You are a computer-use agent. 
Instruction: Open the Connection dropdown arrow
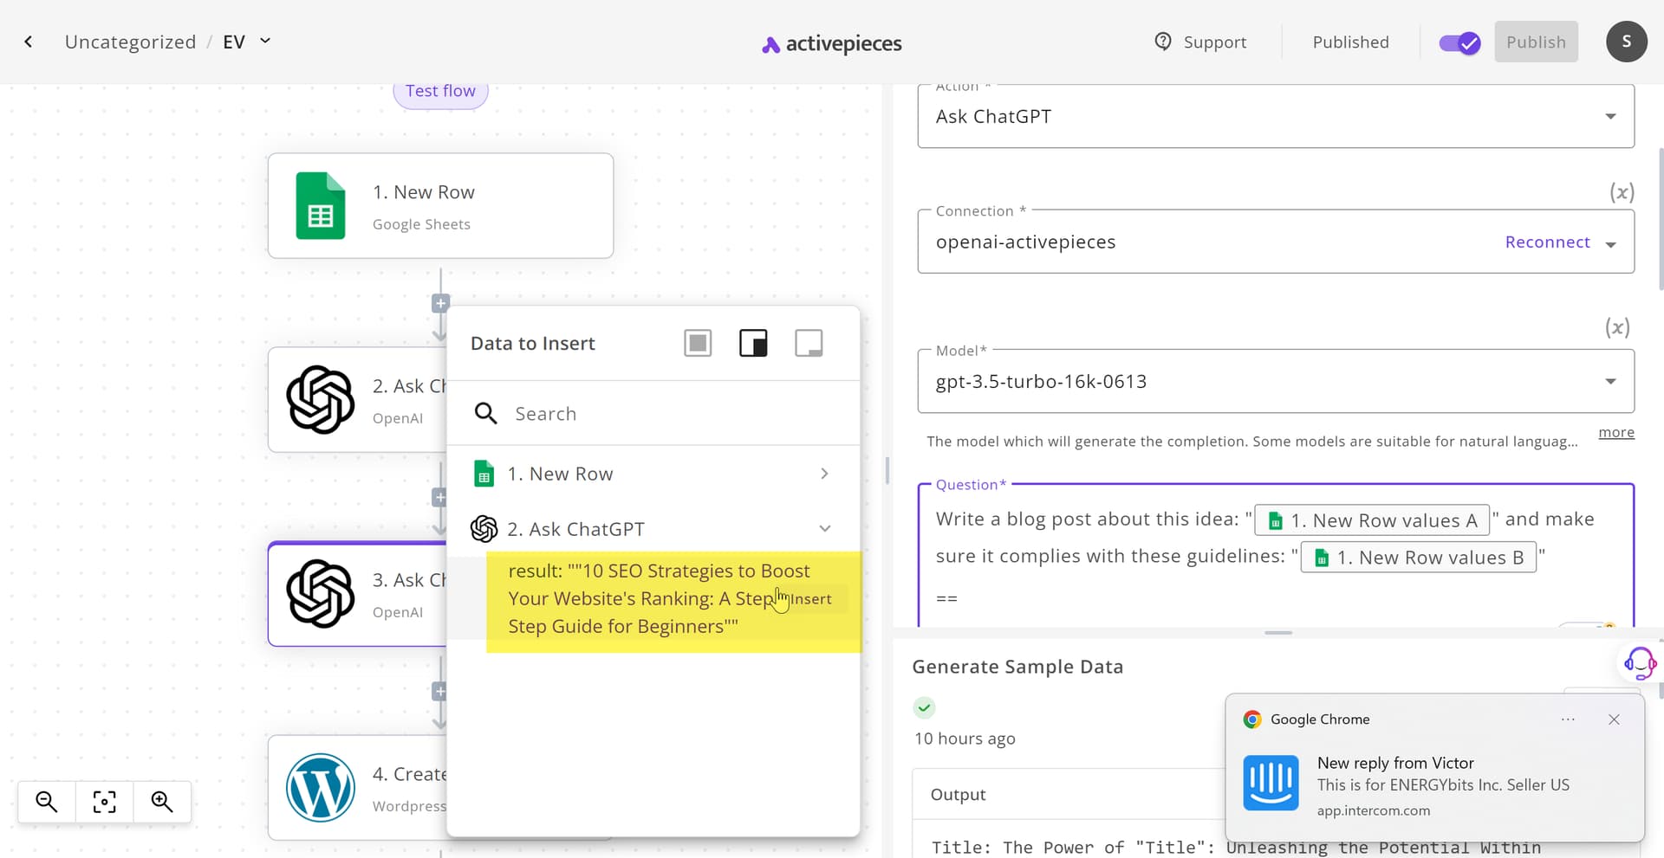pyautogui.click(x=1611, y=244)
